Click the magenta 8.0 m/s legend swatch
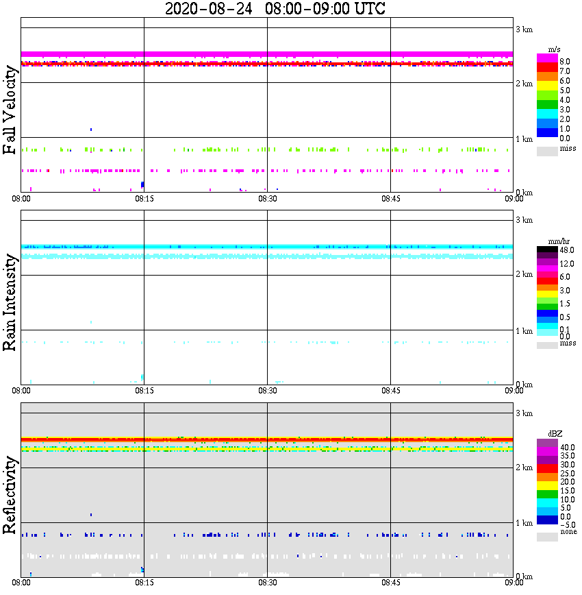The width and height of the screenshot is (582, 595). (x=547, y=58)
